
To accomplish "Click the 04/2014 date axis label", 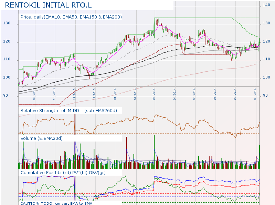I will 174,94.
